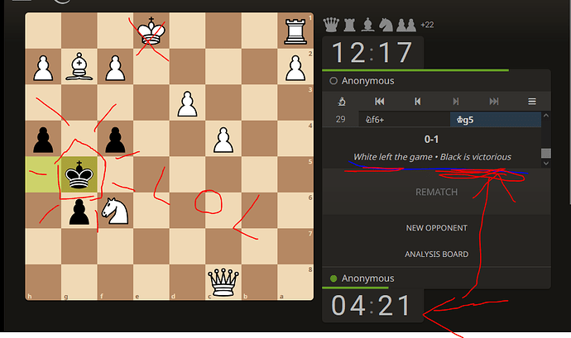
Task: Click the top Anonymous player name
Action: [367, 81]
